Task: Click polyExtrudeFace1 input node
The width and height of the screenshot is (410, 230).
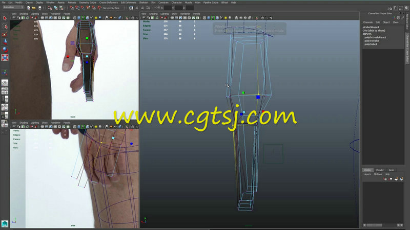Action: pyautogui.click(x=375, y=37)
